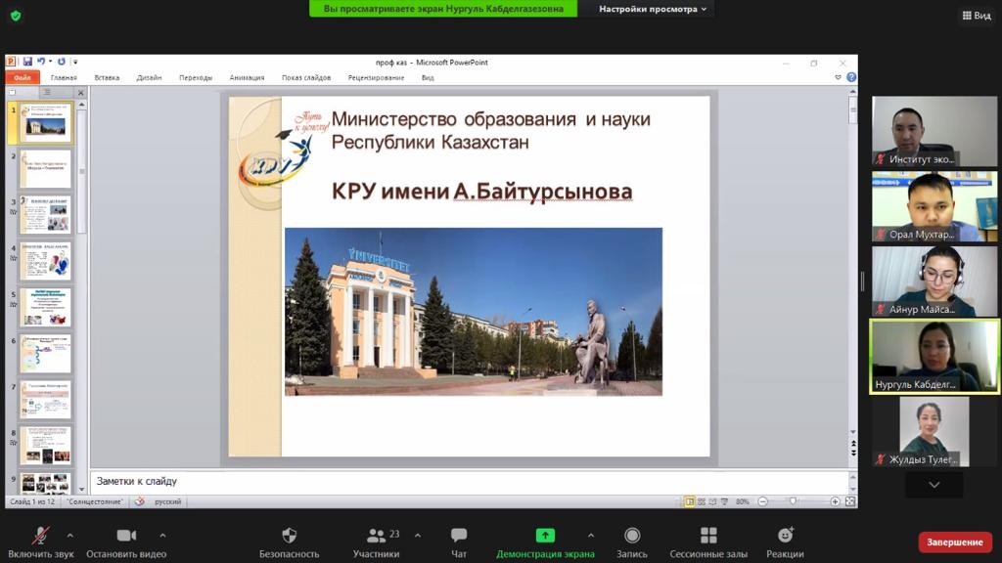This screenshot has height=563, width=1002.
Task: Expand audio options arrow beside microphone
Action: pyautogui.click(x=69, y=535)
